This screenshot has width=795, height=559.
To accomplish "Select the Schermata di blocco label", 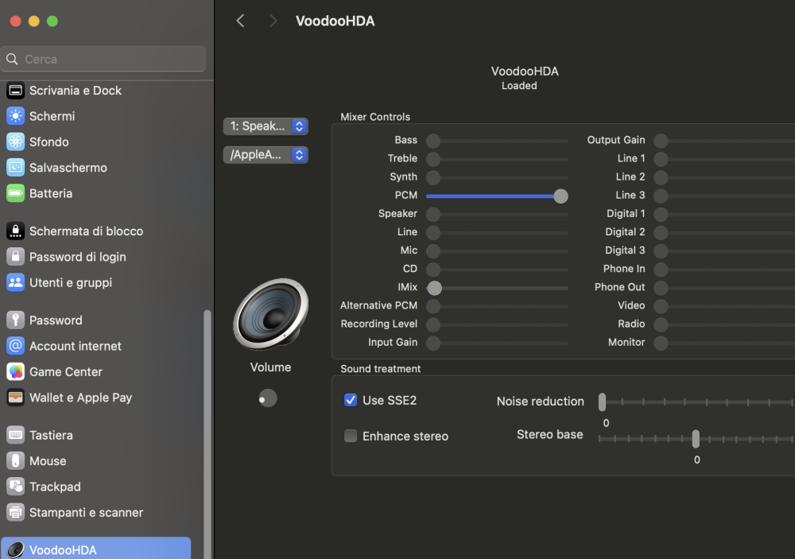I will point(86,231).
